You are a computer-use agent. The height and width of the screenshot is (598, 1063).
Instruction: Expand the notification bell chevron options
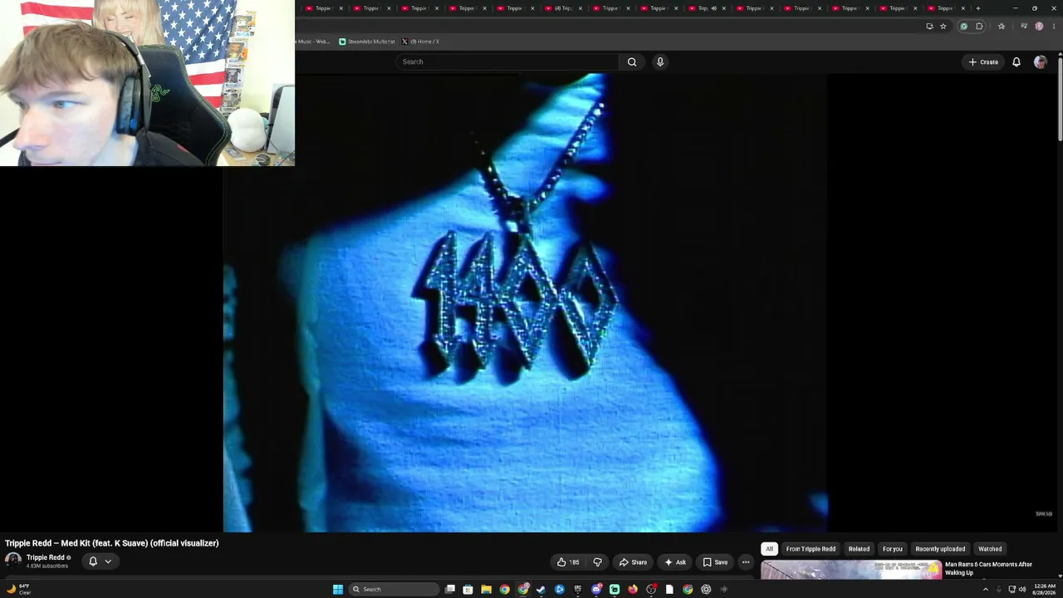tap(108, 561)
